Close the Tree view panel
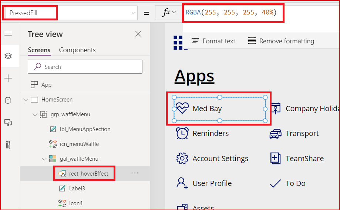This screenshot has width=340, height=210. point(138,34)
